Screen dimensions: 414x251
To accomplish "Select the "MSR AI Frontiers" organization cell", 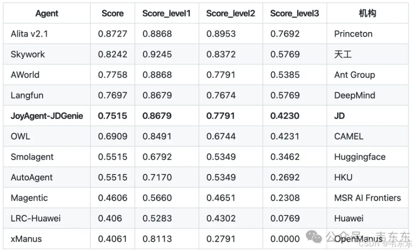I will point(368,198).
